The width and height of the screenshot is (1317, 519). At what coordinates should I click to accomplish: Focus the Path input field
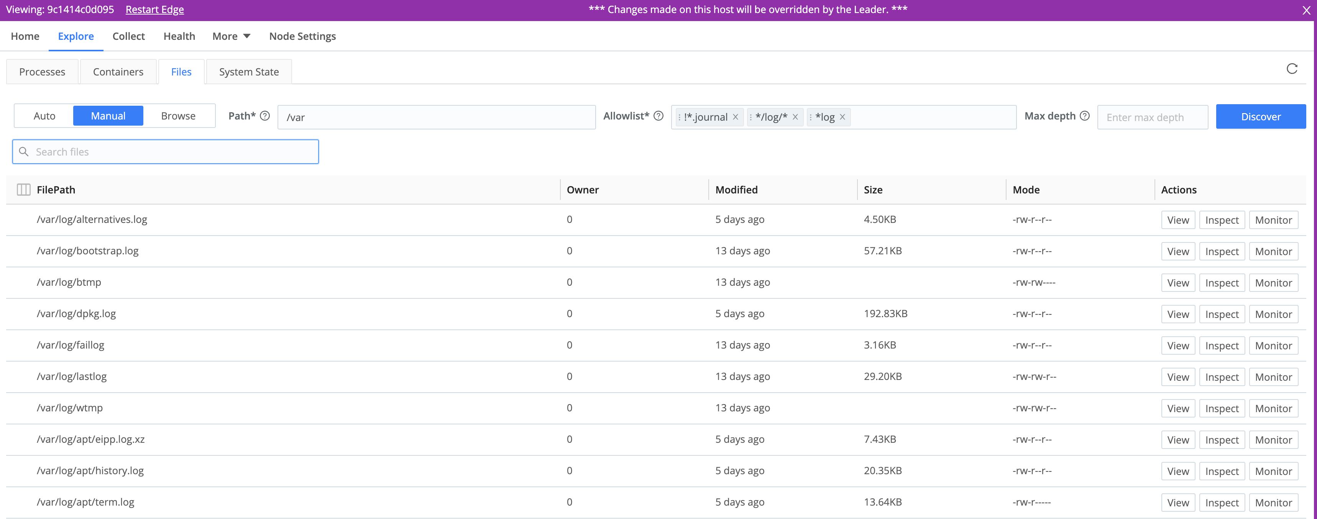(437, 117)
